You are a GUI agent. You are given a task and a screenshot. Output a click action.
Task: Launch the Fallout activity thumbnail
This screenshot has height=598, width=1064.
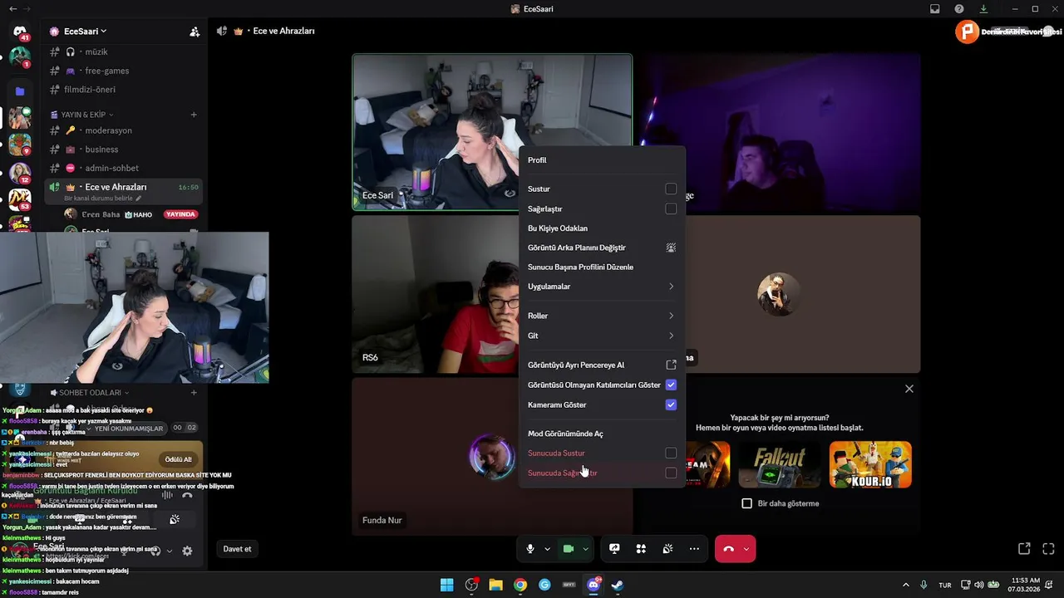pos(780,464)
